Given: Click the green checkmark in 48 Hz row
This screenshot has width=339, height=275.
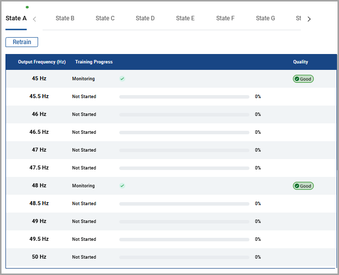Looking at the screenshot, I should [x=122, y=186].
